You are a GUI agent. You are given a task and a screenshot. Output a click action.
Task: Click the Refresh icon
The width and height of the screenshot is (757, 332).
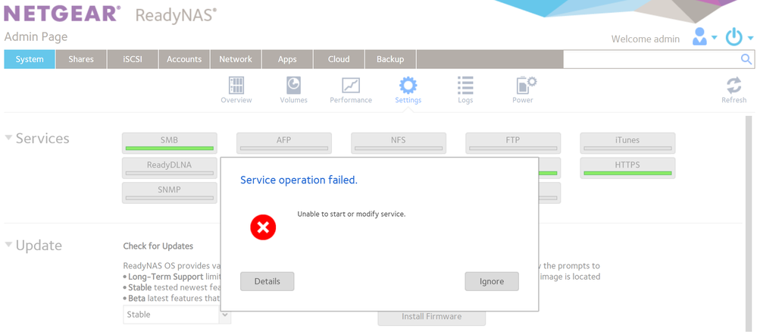coord(734,86)
